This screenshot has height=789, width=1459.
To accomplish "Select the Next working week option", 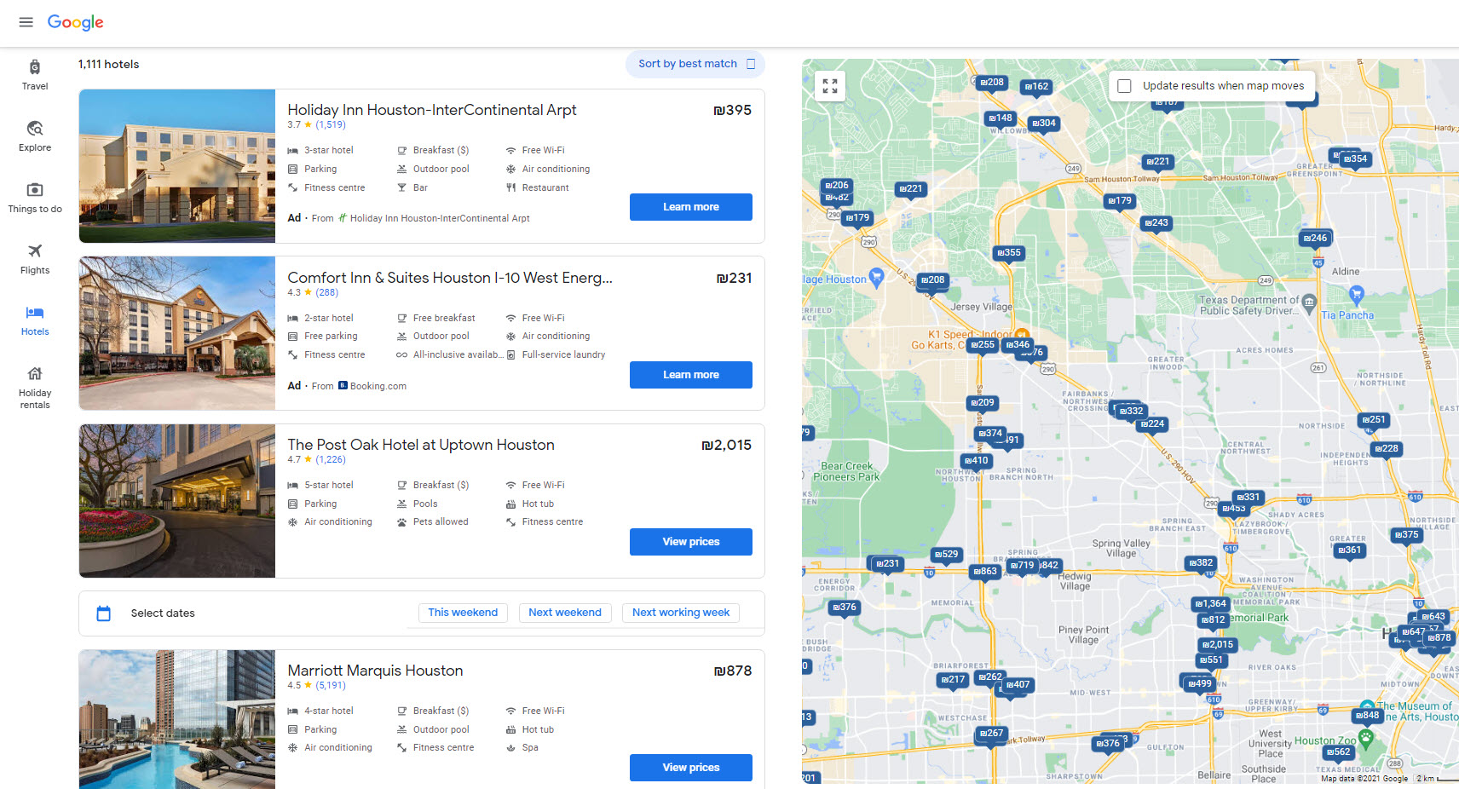I will 680,613.
